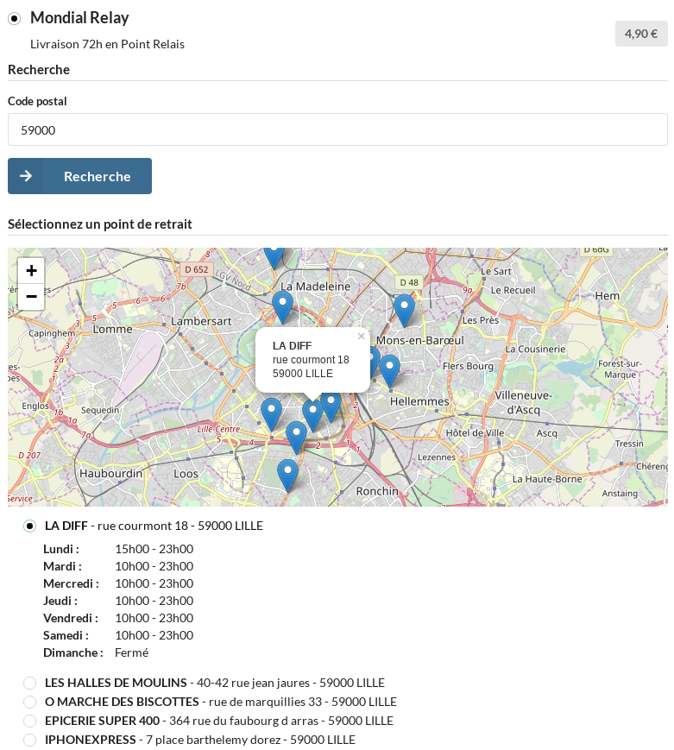The image size is (674, 750).
Task: Click the LA DIFF title in popup
Action: point(292,346)
